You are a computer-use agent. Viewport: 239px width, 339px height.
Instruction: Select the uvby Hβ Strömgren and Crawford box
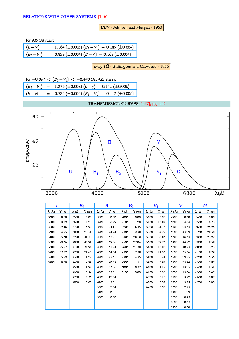[131, 67]
